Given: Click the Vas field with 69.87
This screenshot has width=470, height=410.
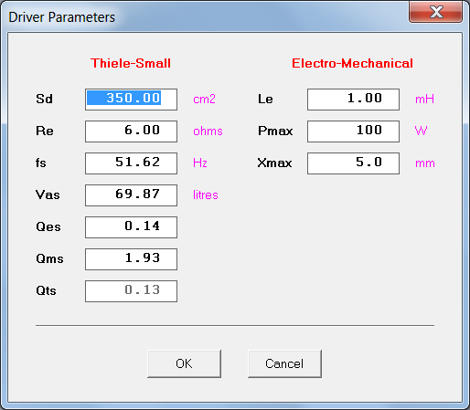Looking at the screenshot, I should 131,195.
